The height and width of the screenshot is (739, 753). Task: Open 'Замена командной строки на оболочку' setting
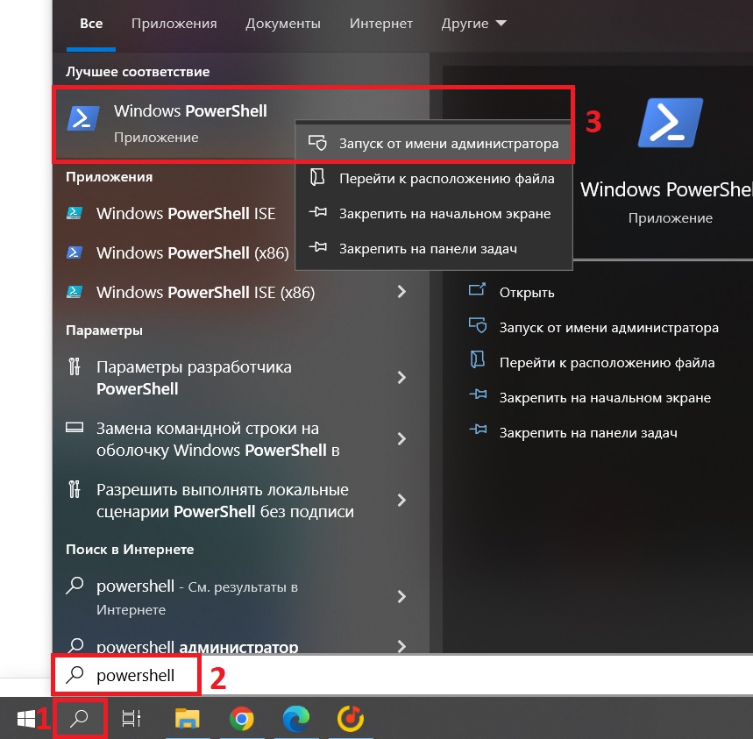click(218, 439)
